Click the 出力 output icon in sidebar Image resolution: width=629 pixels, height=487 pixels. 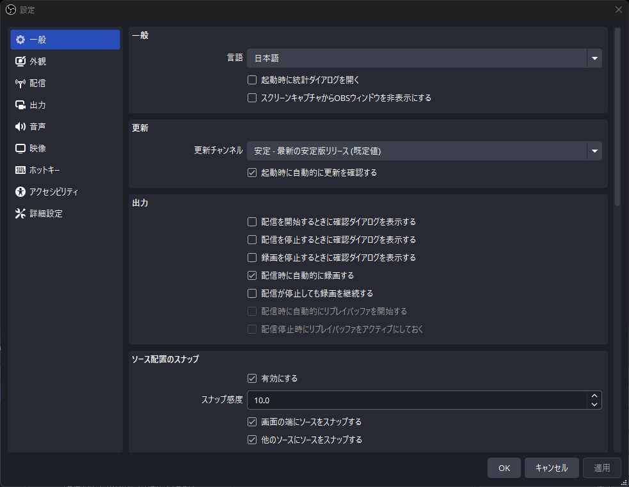pos(20,105)
